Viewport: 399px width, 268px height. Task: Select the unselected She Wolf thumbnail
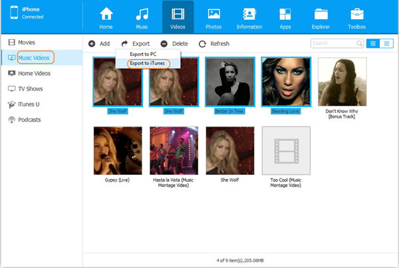[x=230, y=151]
